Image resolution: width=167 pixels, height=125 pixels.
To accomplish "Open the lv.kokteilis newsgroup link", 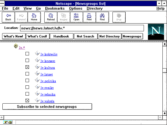I will (49, 54).
